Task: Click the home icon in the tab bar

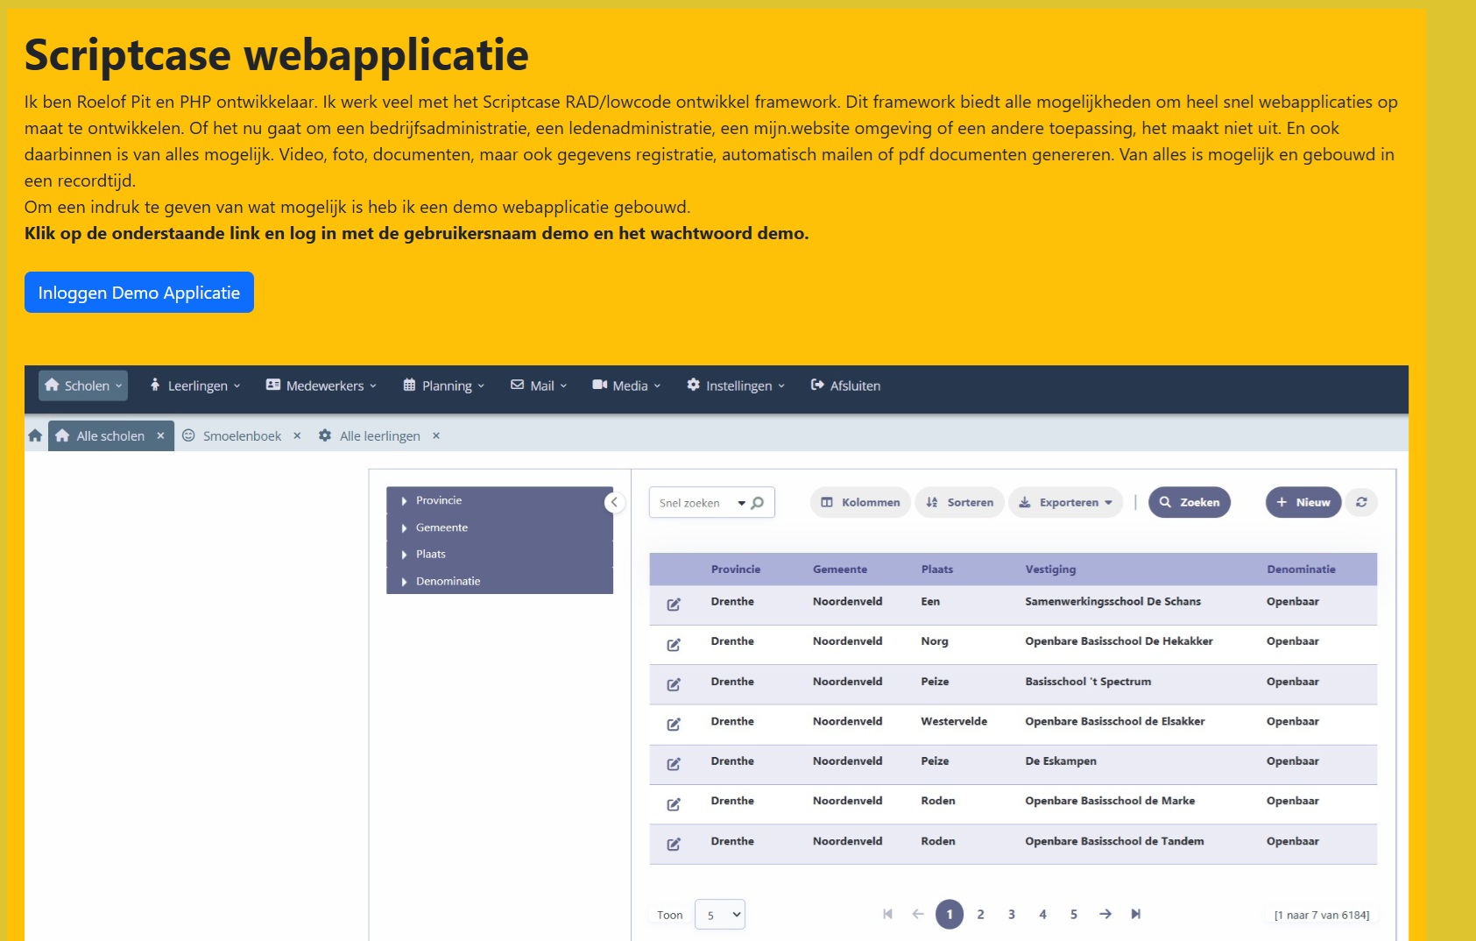Action: point(35,435)
